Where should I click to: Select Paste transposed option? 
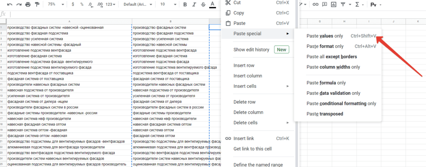(325, 114)
